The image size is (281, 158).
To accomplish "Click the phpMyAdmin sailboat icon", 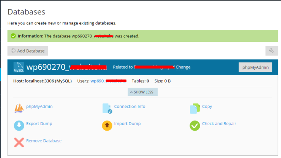I will coord(19,108).
